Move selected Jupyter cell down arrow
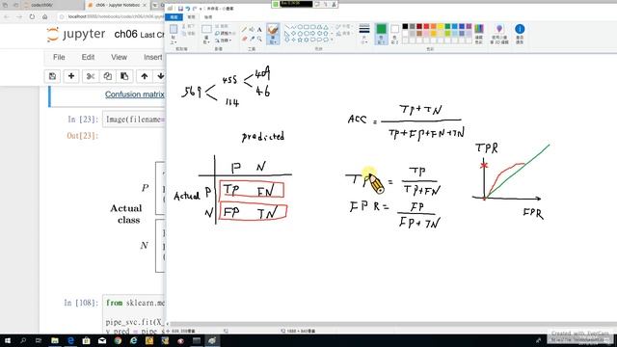617x347 pixels. click(x=160, y=76)
